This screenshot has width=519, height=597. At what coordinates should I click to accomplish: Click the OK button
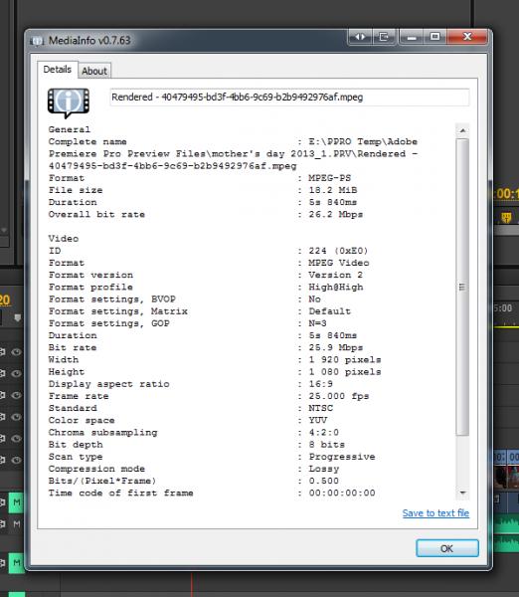point(447,548)
